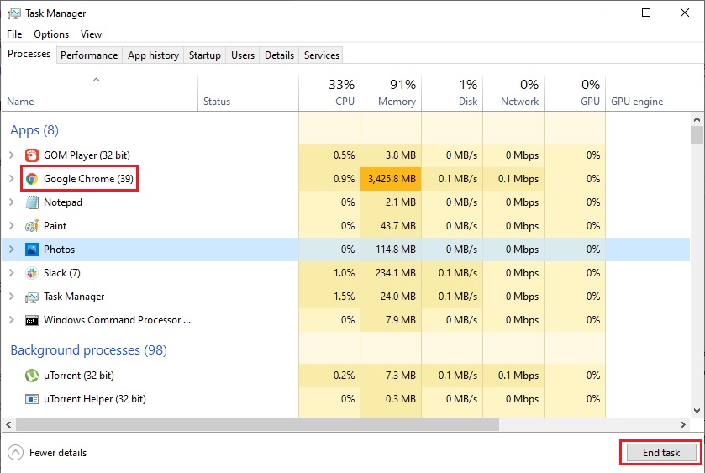Switch to the Services tab
The image size is (705, 473).
tap(322, 55)
